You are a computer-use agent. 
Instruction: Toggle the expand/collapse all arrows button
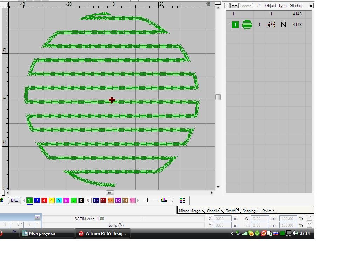(235, 6)
